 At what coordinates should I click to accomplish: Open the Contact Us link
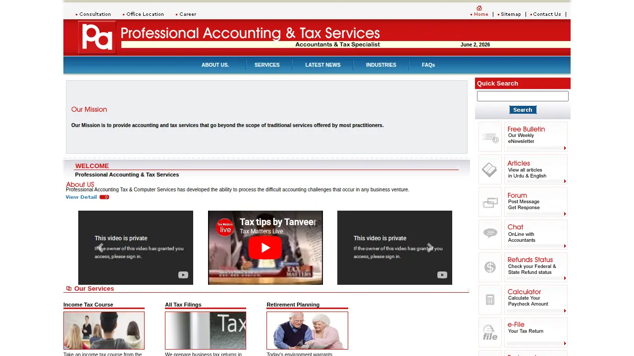[547, 14]
